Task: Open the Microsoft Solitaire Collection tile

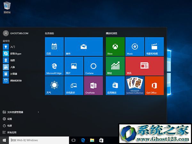Action: [135, 86]
